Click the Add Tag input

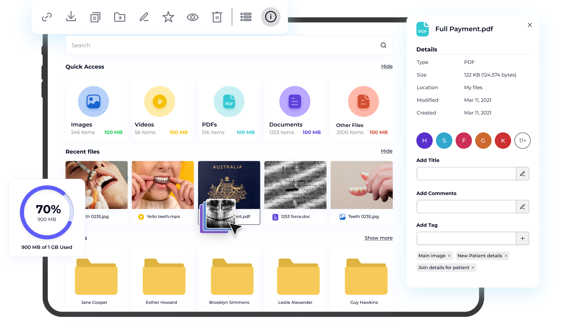pos(466,238)
